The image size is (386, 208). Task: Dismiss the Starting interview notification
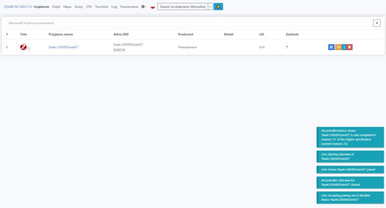pos(350,156)
